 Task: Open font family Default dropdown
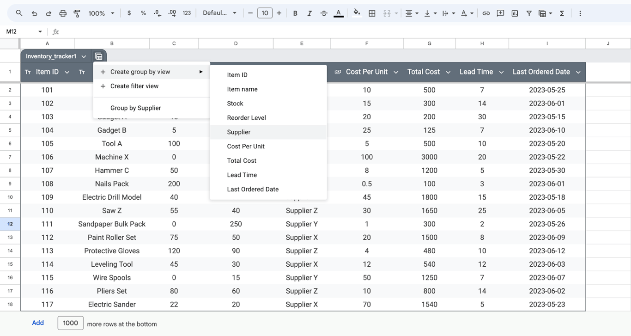pyautogui.click(x=220, y=13)
